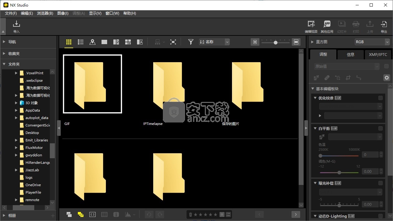
Task: Select the Desktop folder in tree
Action: (32, 133)
